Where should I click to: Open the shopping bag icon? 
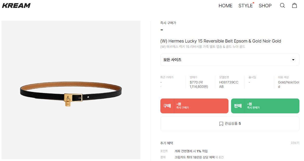(294, 6)
